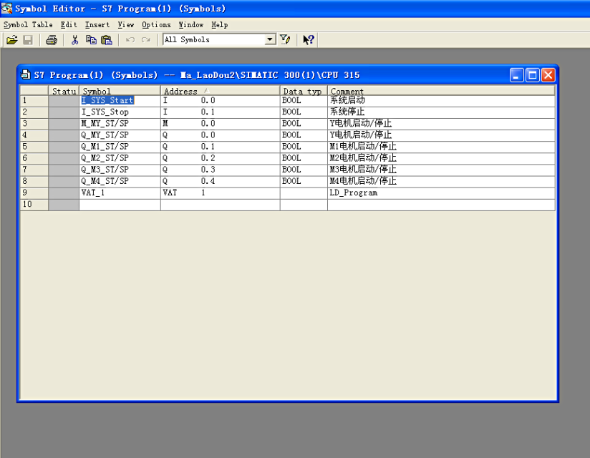The width and height of the screenshot is (590, 458).
Task: Sort by the Symbol column header
Action: 120,91
